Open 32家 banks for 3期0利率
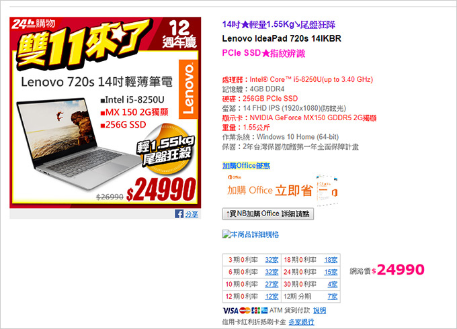The height and width of the screenshot is (329, 457). pyautogui.click(x=272, y=260)
